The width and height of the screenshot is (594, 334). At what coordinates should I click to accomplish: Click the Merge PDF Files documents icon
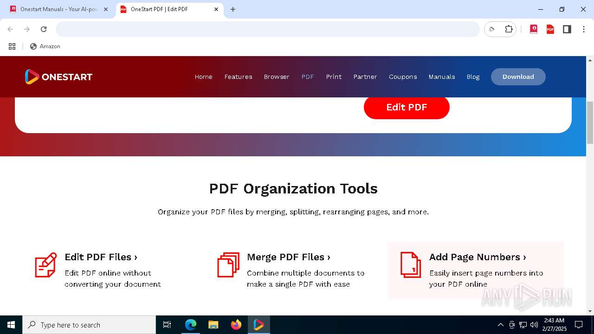point(228,265)
